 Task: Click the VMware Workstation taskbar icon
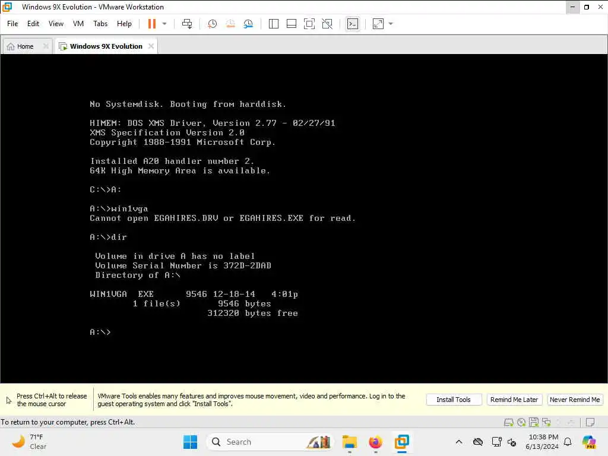pyautogui.click(x=402, y=442)
